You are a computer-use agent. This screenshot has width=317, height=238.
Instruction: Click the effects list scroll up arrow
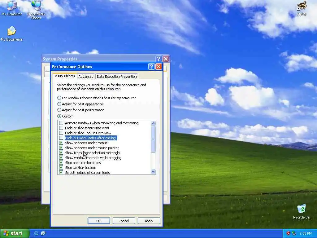[x=153, y=123]
